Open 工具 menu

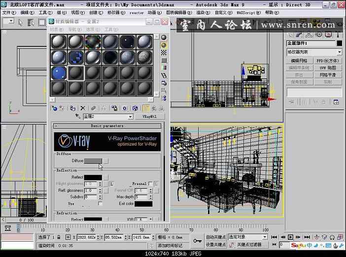pyautogui.click(x=45, y=13)
